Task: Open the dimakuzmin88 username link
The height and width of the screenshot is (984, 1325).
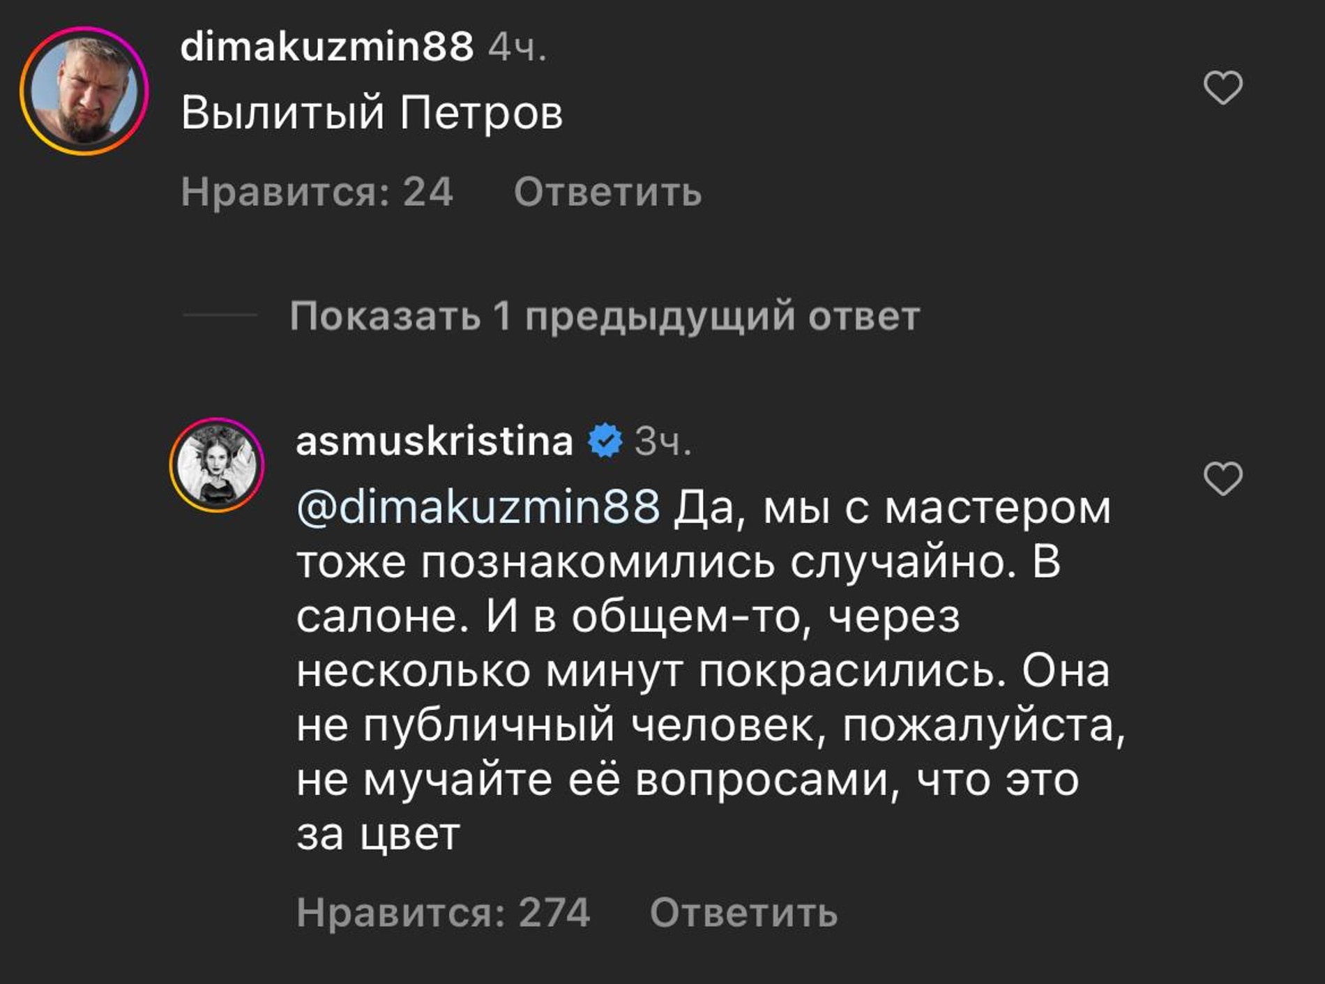Action: tap(326, 47)
